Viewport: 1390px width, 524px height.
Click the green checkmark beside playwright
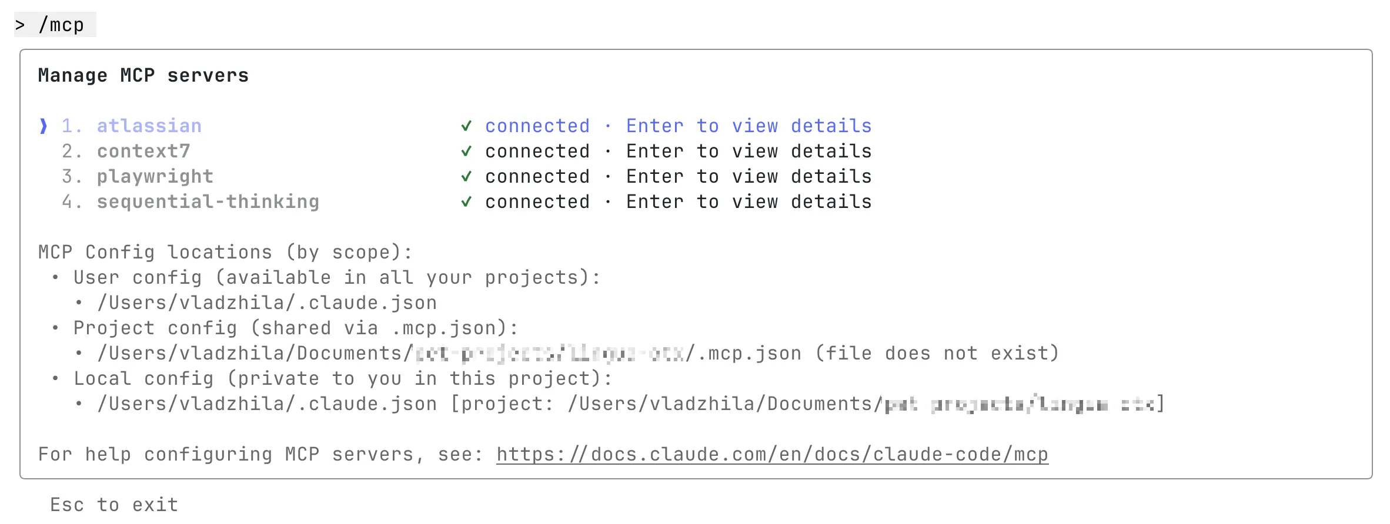[x=466, y=177]
